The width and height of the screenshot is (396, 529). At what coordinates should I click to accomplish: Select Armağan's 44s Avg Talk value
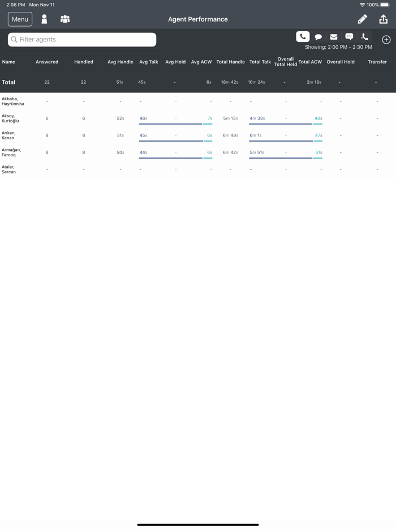pos(143,152)
